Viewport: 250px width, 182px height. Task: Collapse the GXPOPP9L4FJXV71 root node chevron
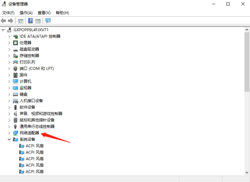[3, 30]
